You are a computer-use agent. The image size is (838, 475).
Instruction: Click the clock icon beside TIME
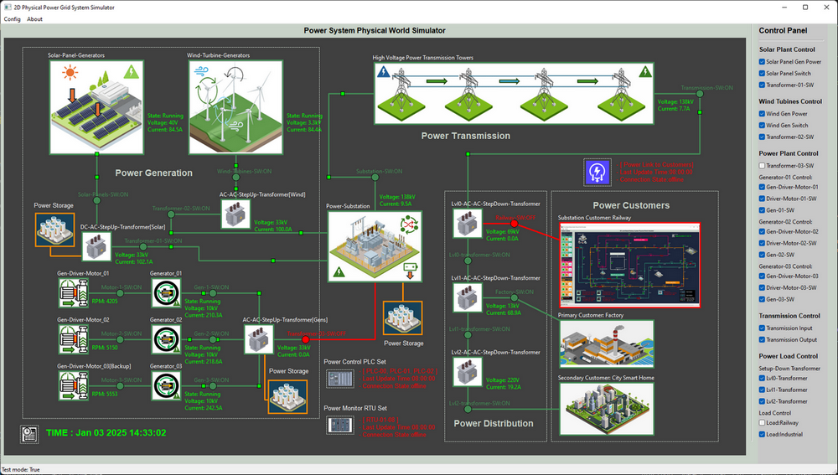(x=30, y=434)
